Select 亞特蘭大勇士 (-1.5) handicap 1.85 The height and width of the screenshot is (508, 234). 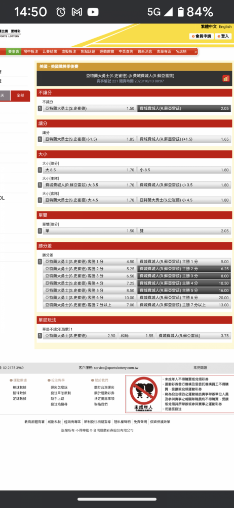point(89,139)
